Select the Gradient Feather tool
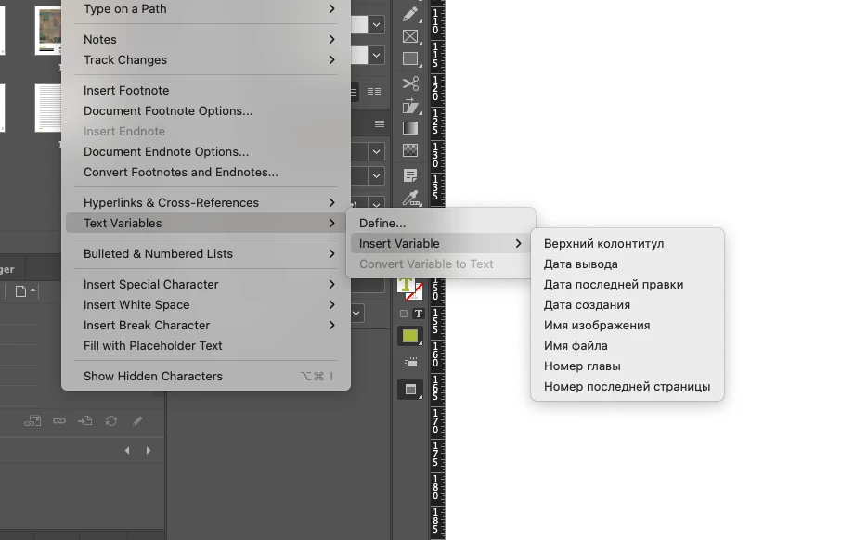This screenshot has height=540, width=841. (x=410, y=150)
